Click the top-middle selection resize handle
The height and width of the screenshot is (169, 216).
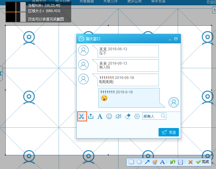tap(108, 25)
